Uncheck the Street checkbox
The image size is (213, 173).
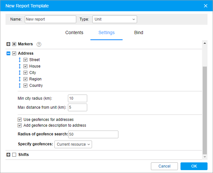point(25,60)
